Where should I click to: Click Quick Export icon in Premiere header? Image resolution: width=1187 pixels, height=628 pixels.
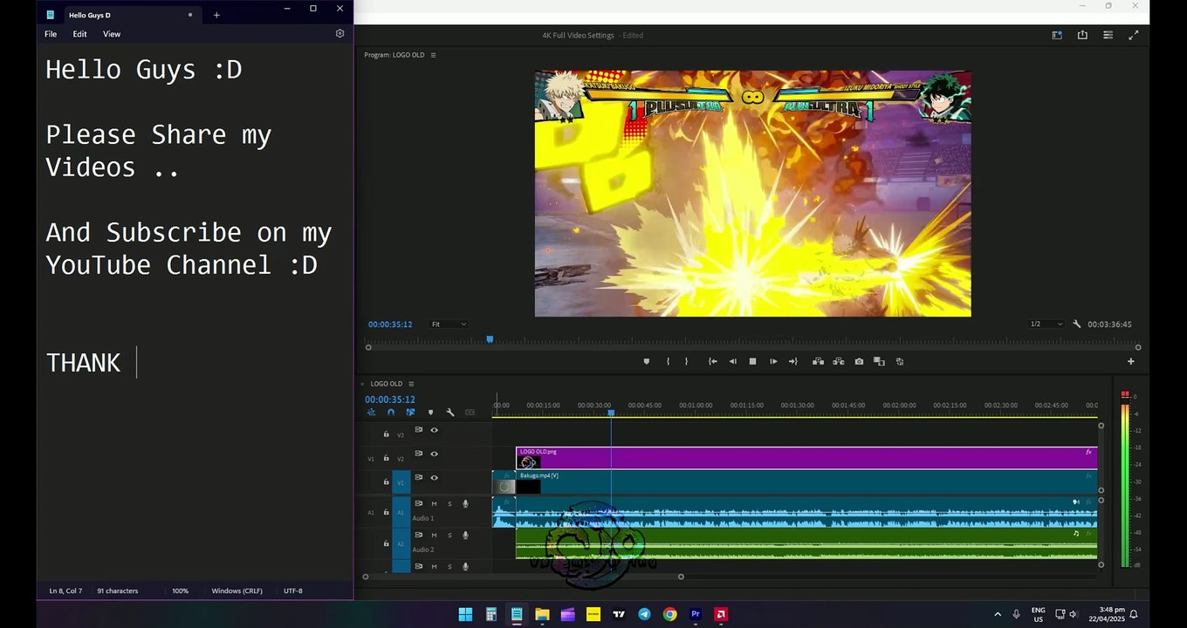[x=1082, y=35]
